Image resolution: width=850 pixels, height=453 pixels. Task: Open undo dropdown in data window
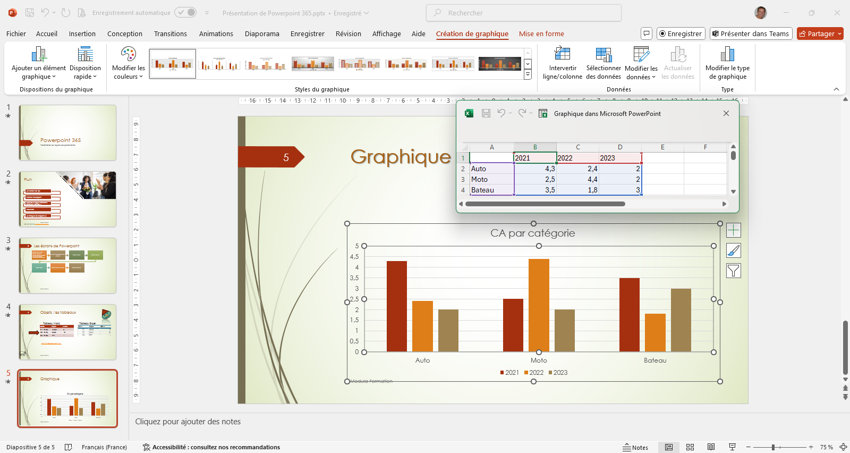coord(510,113)
